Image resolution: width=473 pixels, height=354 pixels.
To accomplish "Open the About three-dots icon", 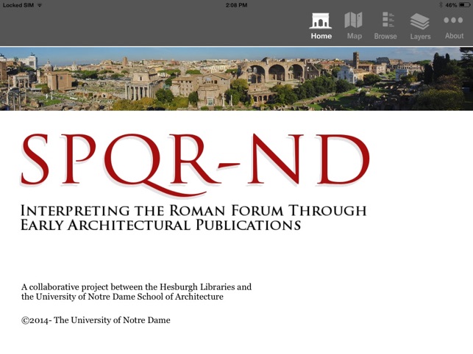I will [x=453, y=20].
